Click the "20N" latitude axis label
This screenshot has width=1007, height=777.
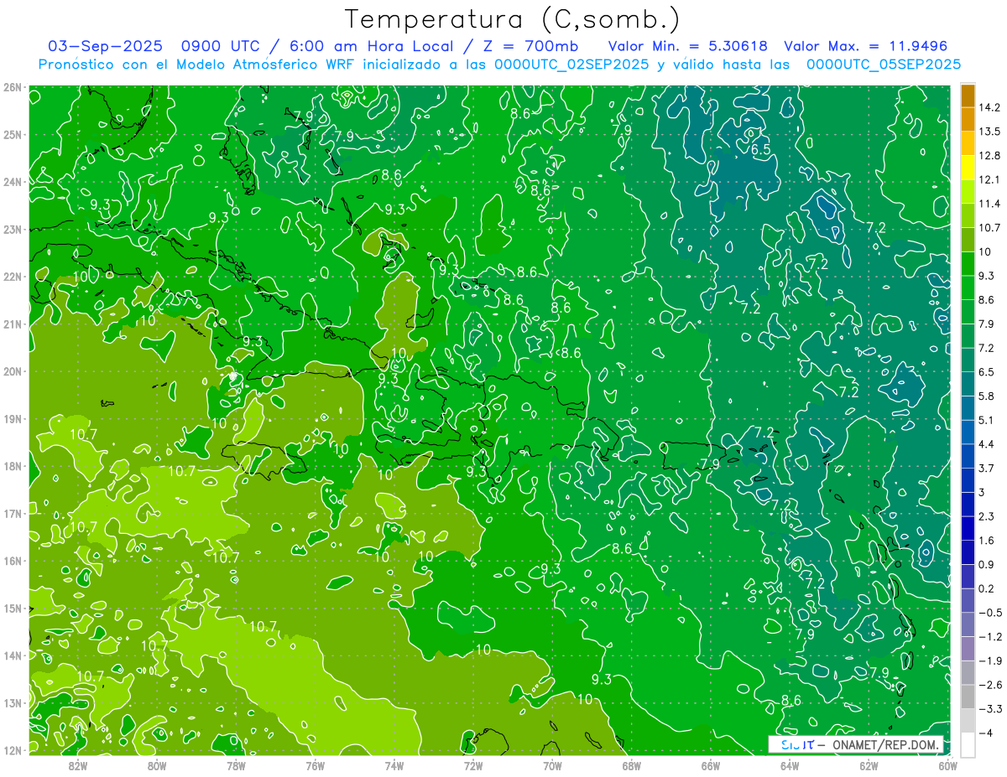pos(12,371)
